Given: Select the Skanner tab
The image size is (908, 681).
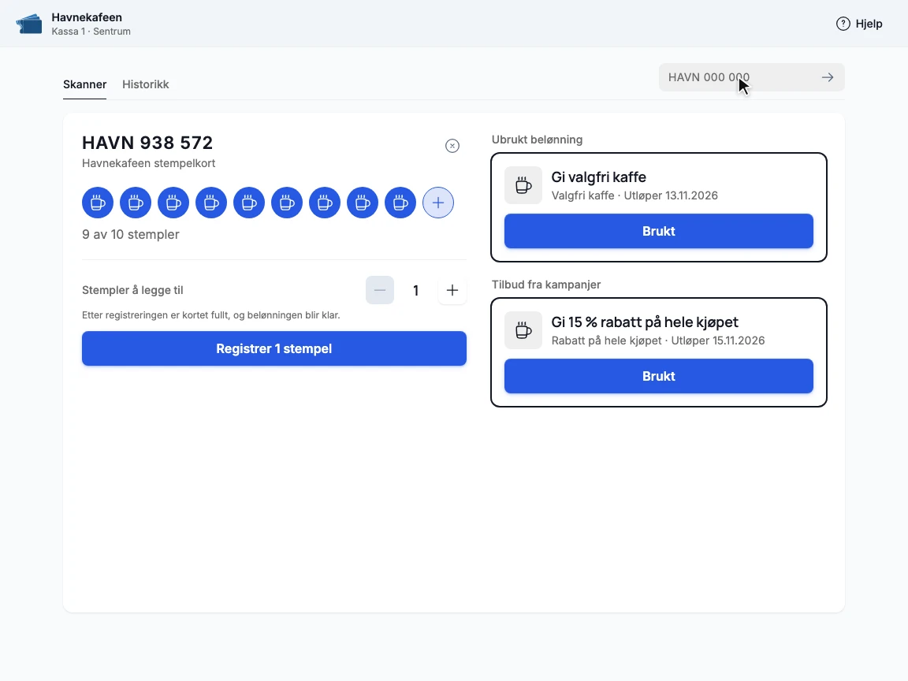Looking at the screenshot, I should (x=84, y=84).
